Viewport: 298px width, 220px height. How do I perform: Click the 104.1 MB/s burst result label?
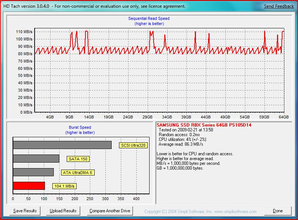tap(64, 186)
